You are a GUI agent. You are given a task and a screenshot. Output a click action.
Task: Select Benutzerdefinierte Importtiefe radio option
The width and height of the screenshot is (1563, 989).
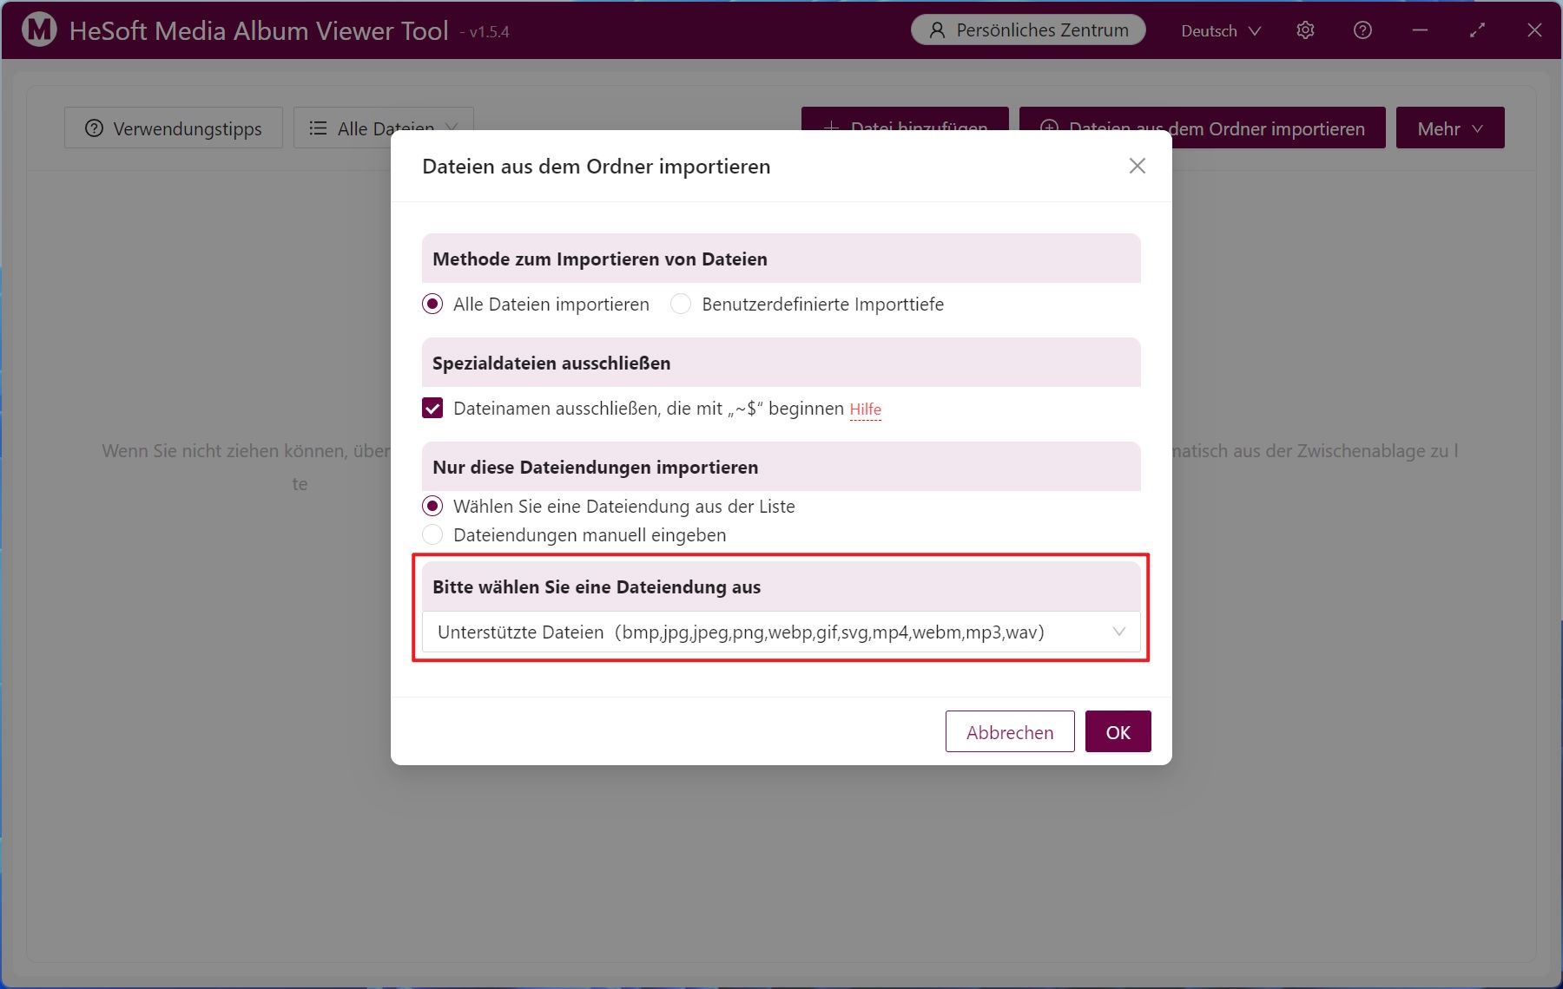coord(681,305)
